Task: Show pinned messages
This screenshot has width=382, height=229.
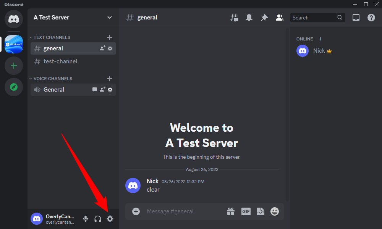Action: coord(264,18)
